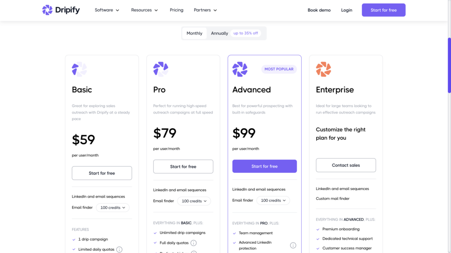Click the Login link
Image resolution: width=451 pixels, height=253 pixels.
pos(347,10)
